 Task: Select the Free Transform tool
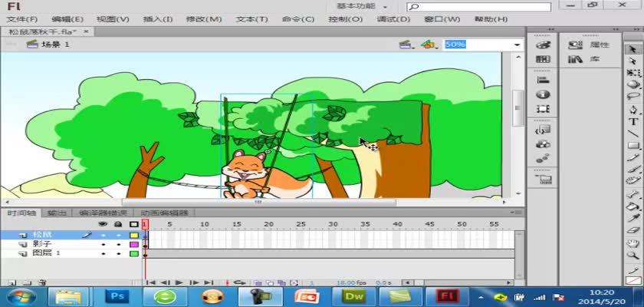633,73
